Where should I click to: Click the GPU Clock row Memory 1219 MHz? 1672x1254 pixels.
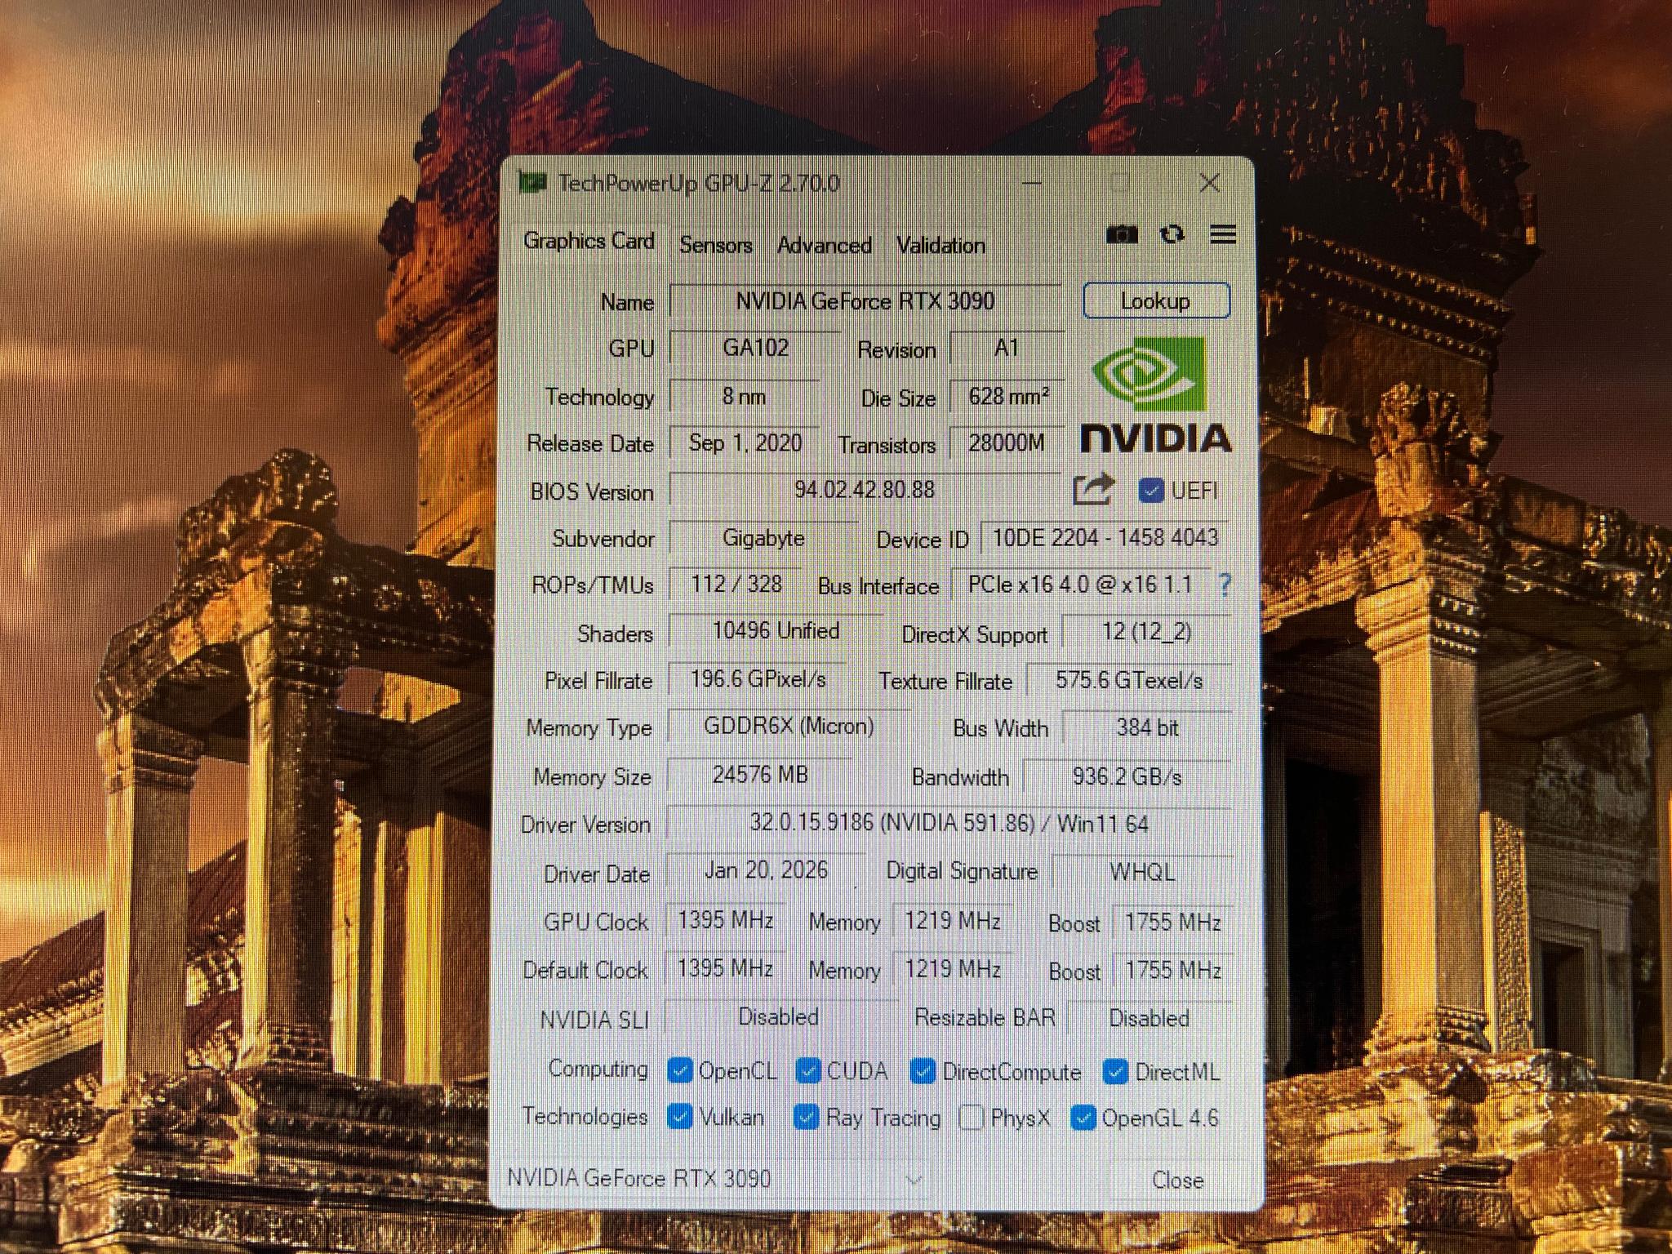953,922
